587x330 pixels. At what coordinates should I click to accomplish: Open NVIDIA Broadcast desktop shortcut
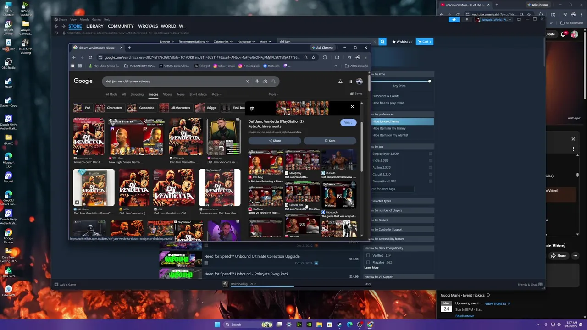click(x=25, y=9)
